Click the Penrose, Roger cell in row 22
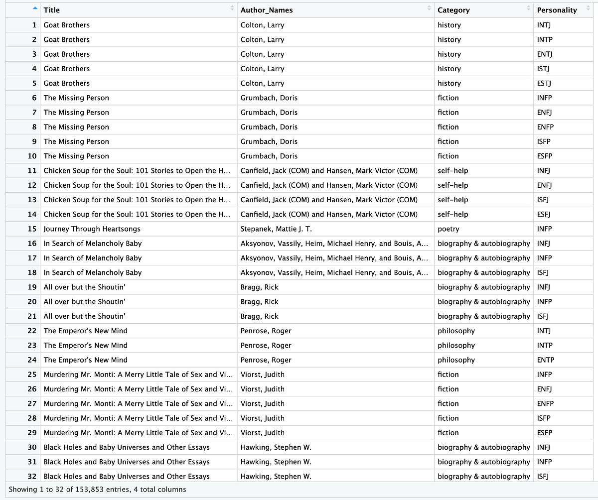Image resolution: width=598 pixels, height=500 pixels. 336,331
